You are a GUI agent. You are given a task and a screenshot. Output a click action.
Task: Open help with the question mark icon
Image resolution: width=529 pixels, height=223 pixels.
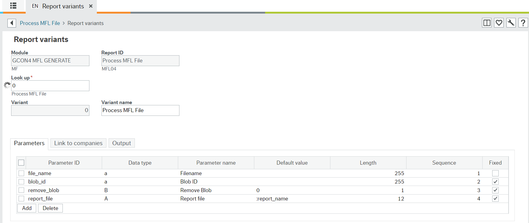[x=523, y=23]
